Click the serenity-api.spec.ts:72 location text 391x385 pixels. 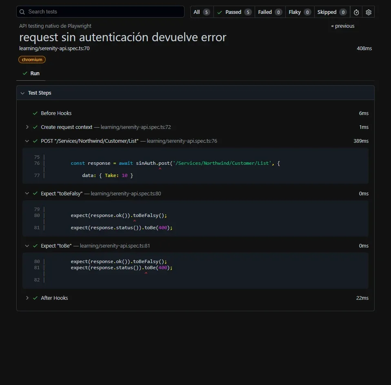click(x=136, y=127)
